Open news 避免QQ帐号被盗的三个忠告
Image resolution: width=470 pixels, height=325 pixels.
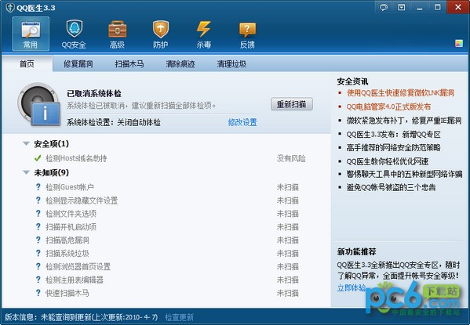tap(391, 187)
